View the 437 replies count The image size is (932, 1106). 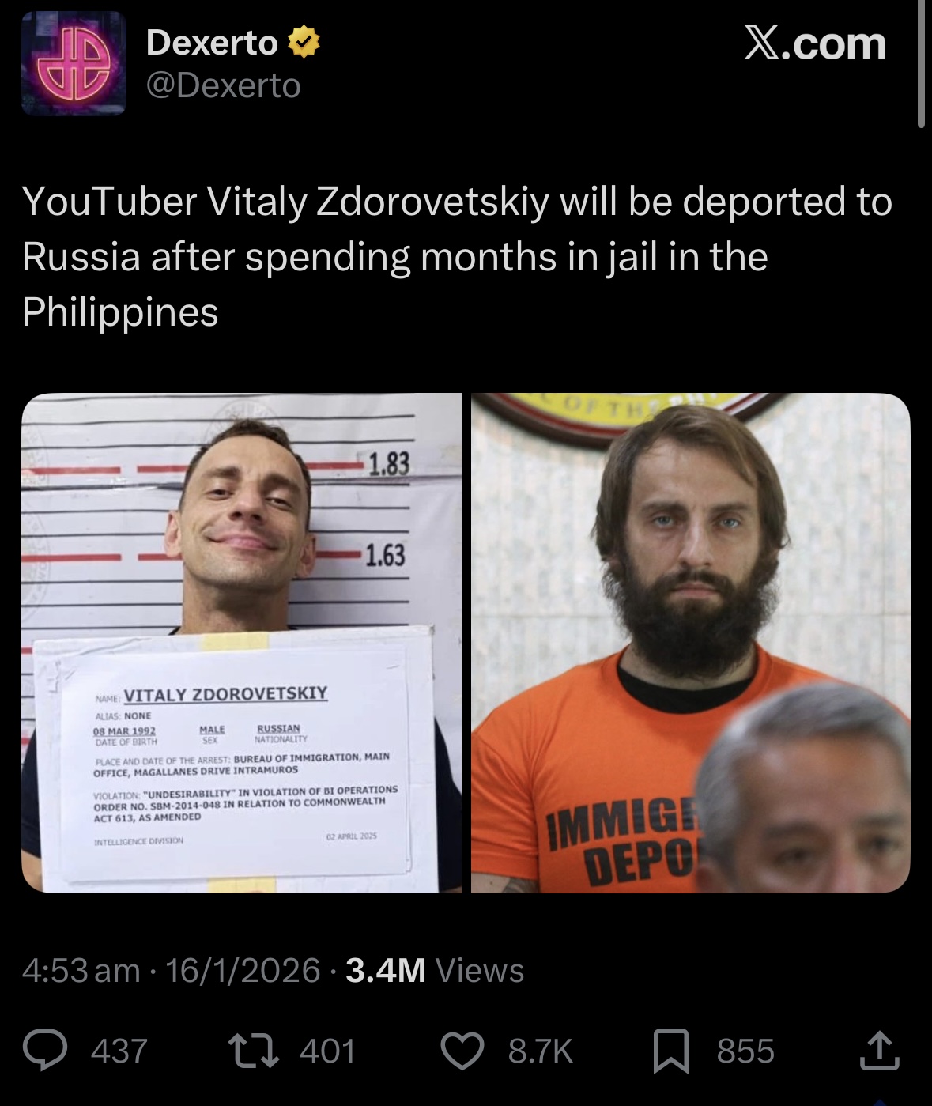(119, 1051)
